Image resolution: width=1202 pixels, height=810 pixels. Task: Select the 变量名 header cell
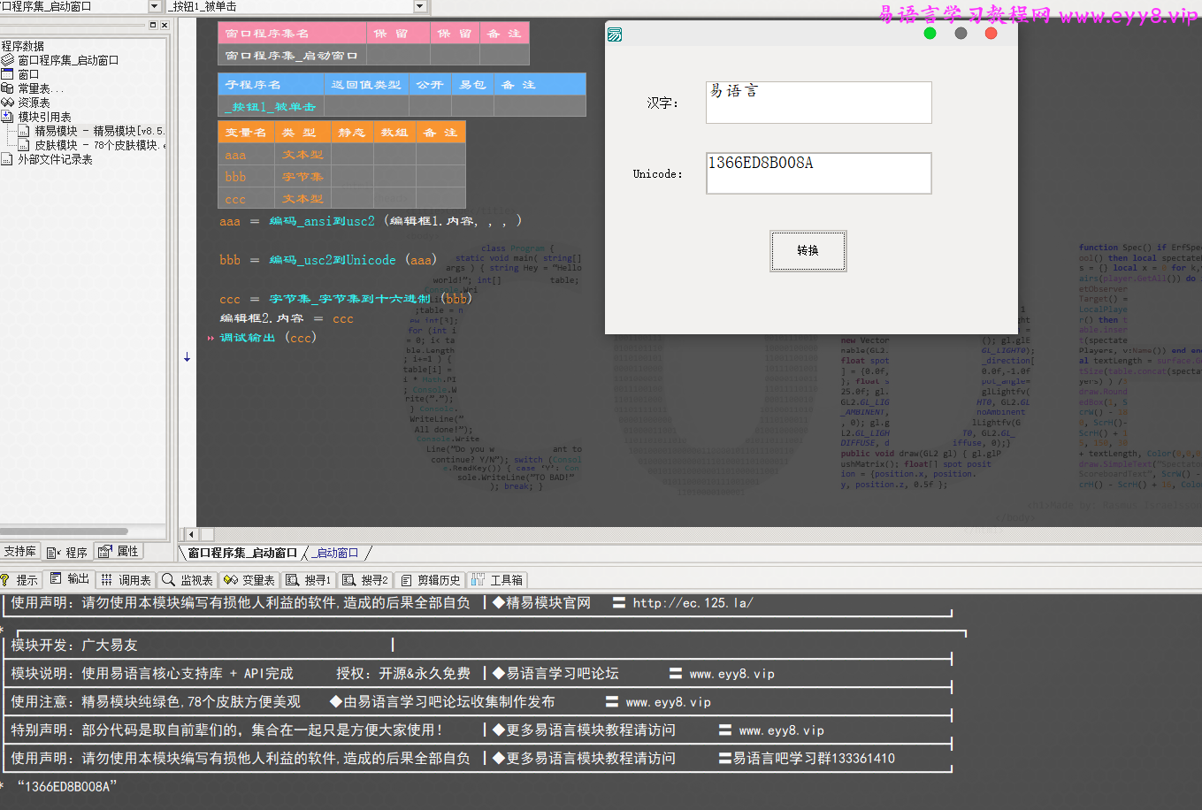[x=246, y=133]
